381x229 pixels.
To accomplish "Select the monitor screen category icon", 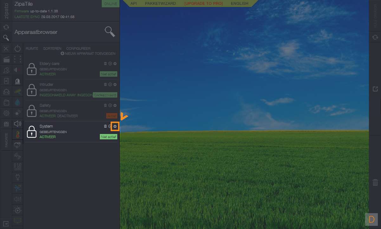I will (18, 220).
